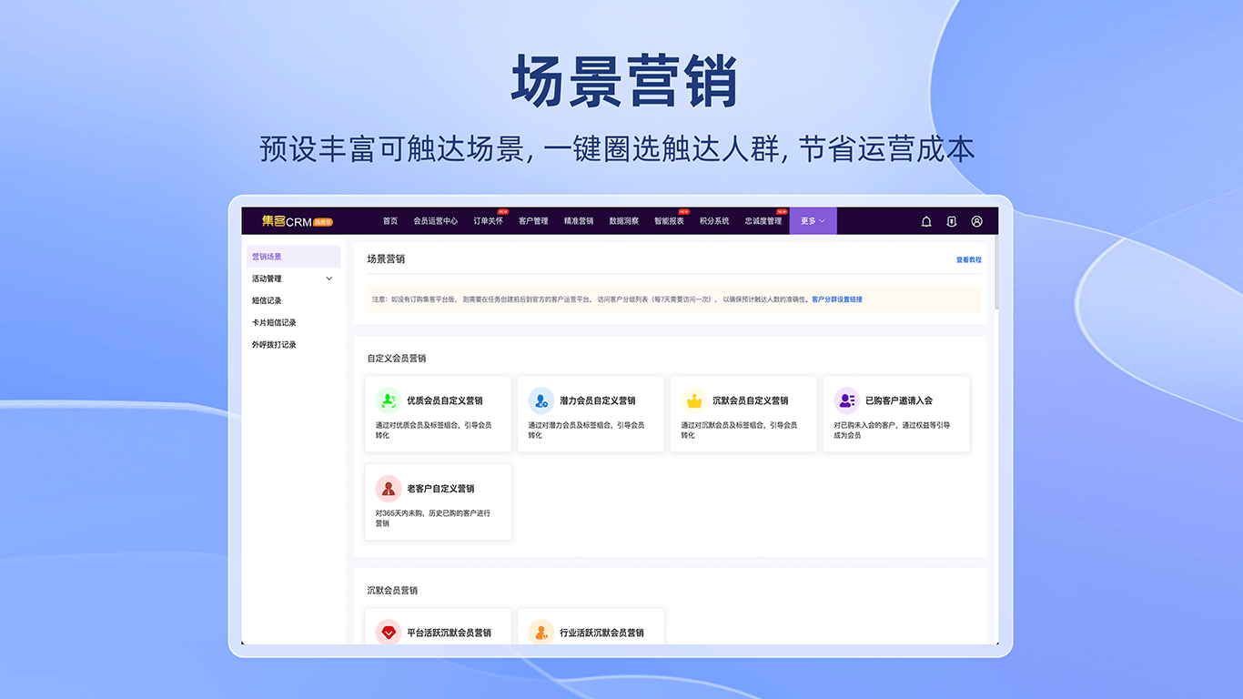Click the 查看教程 link

968,259
